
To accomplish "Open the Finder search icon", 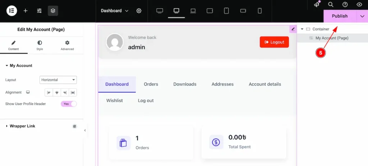I will (331, 5).
